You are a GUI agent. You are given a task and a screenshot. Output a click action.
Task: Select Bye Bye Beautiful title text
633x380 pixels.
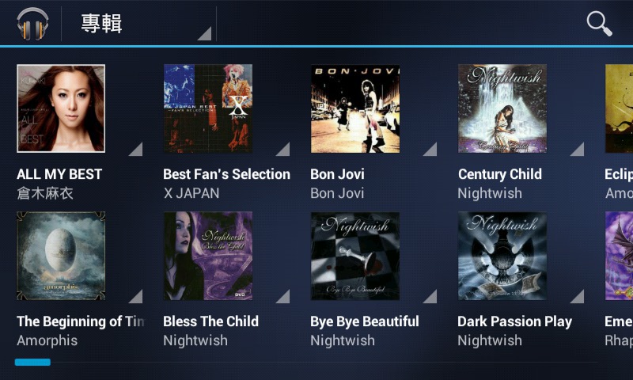[x=365, y=321]
